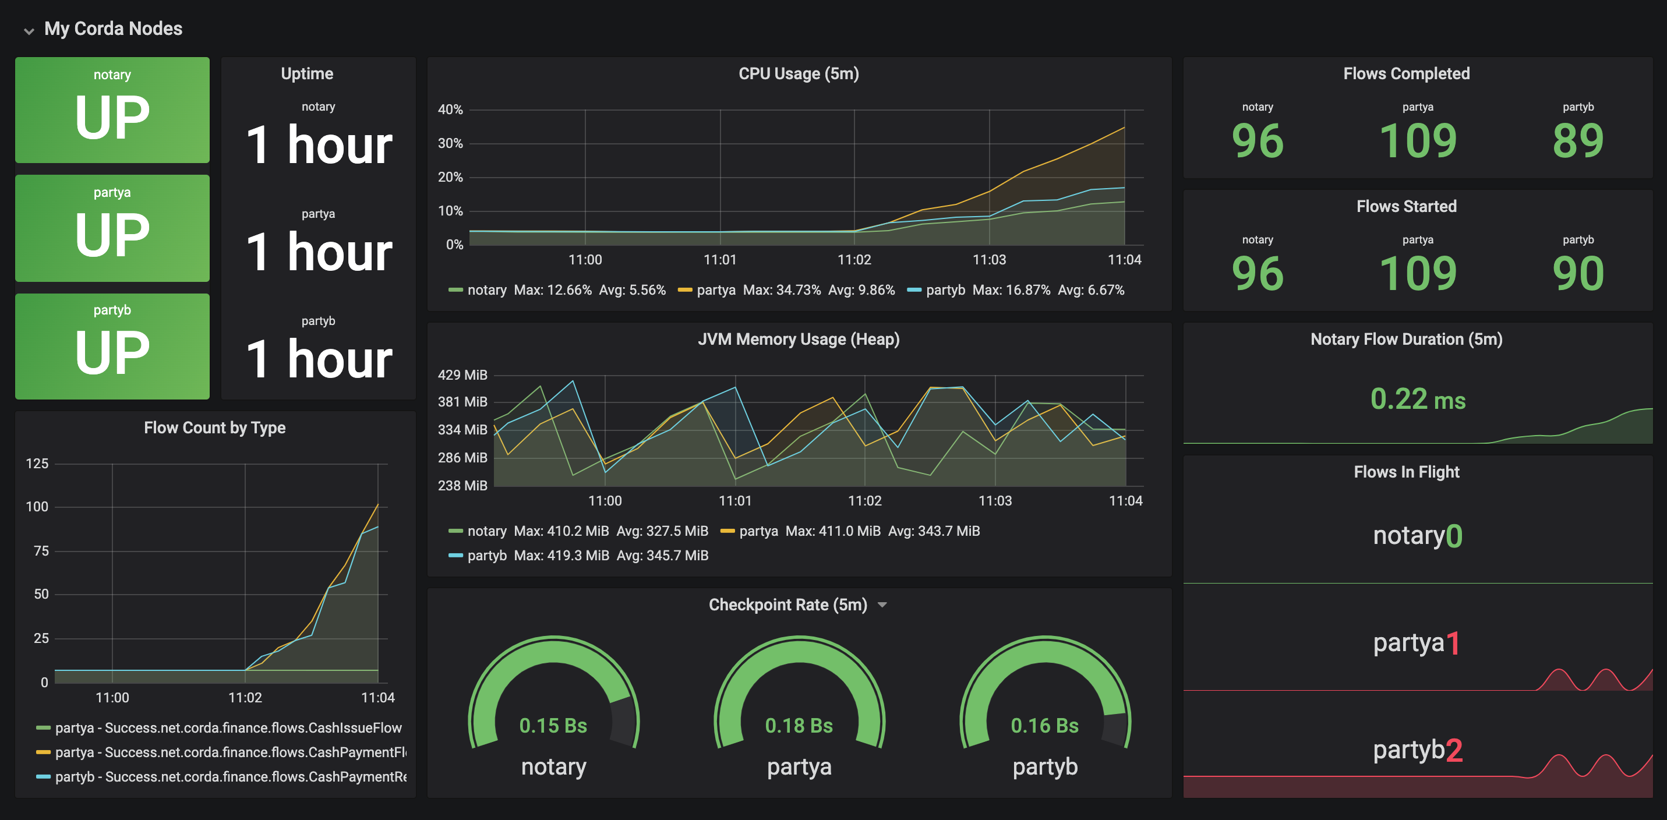Click Flows Completed notary value 96

(1258, 141)
